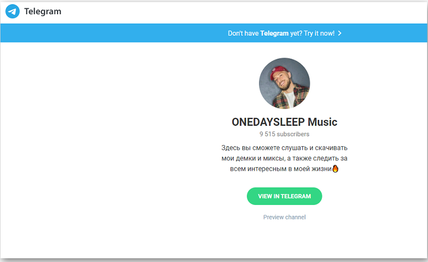Click the description line starting with 'мои демки'
This screenshot has height=262, width=428.
(285, 158)
